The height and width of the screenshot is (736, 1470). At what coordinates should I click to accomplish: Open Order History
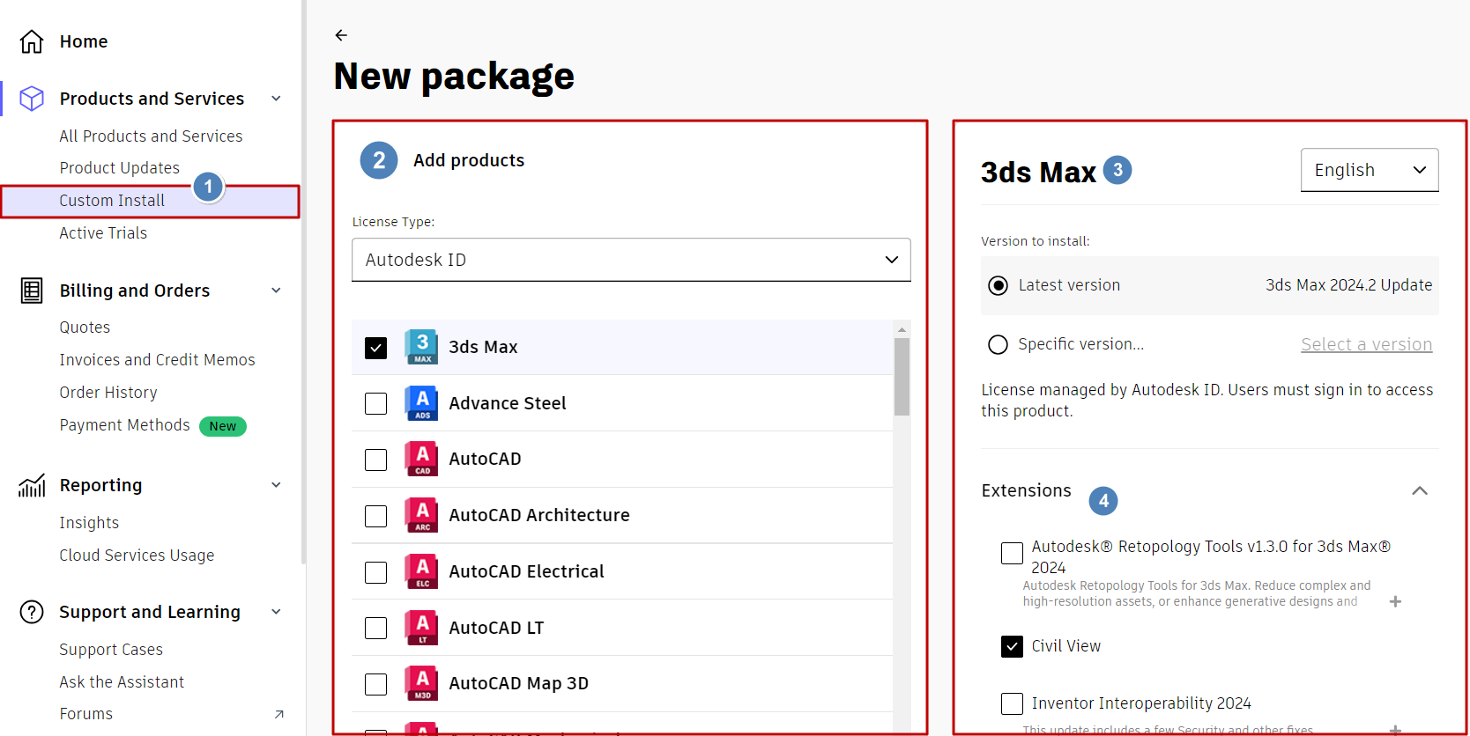(x=108, y=393)
